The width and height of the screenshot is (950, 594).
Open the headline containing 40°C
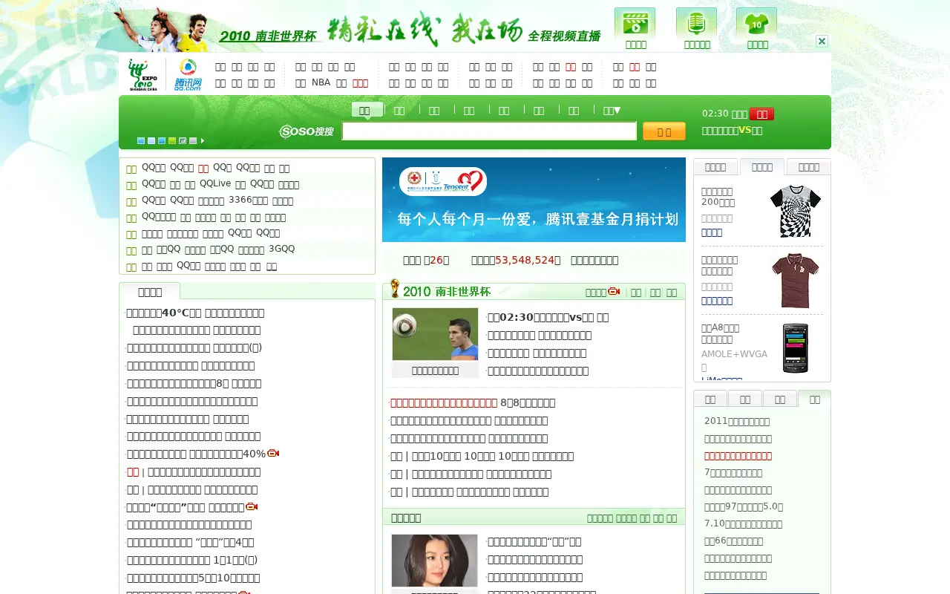pos(195,313)
